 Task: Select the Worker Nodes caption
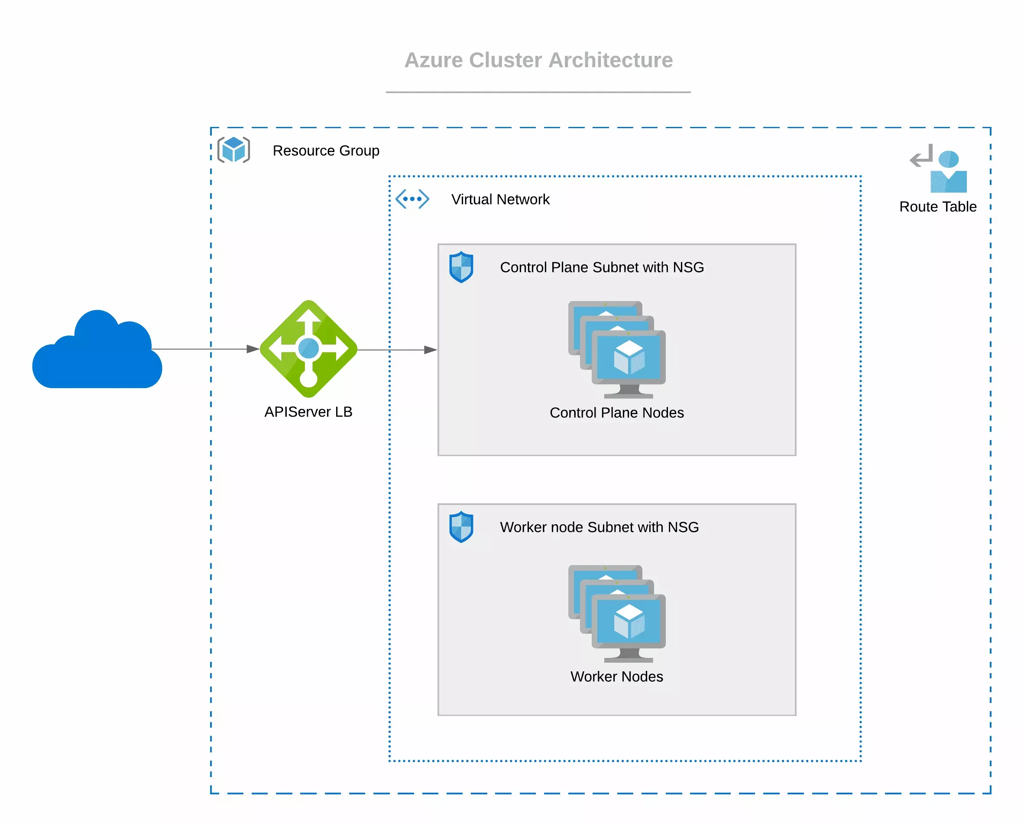pos(617,676)
